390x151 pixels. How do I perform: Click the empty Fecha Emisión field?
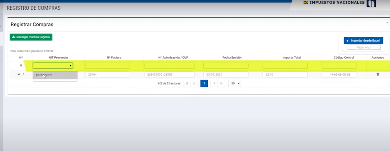(226, 66)
